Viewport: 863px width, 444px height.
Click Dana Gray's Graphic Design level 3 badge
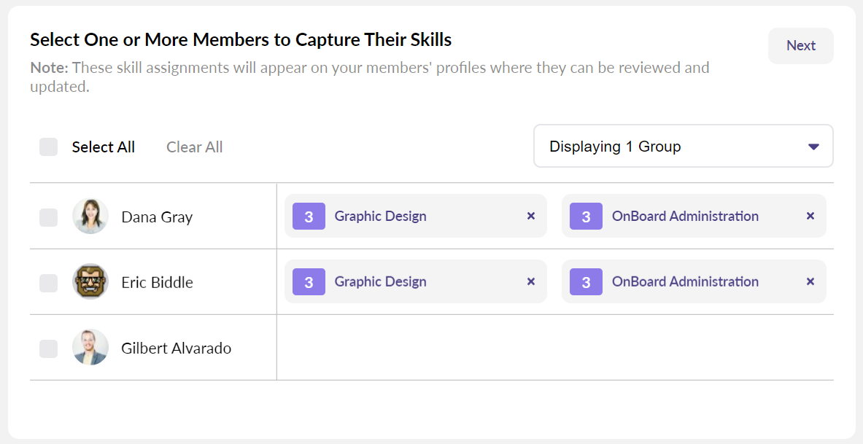pos(309,217)
